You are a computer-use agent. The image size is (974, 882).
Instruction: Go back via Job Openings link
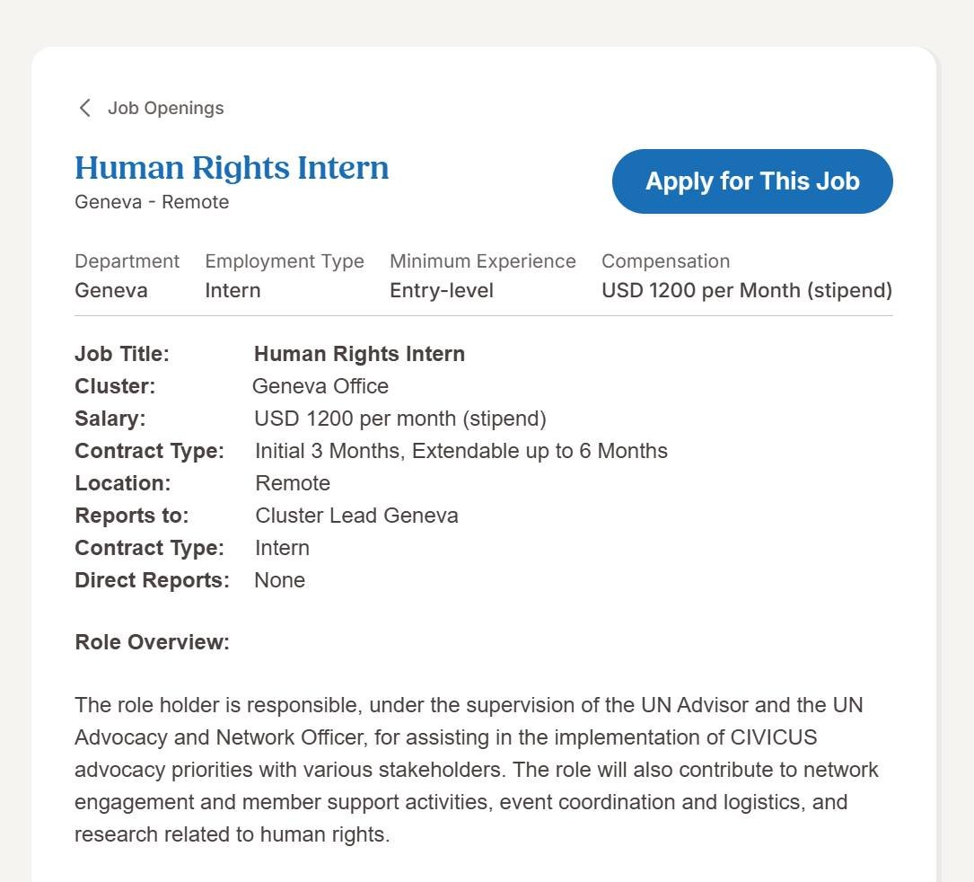point(165,109)
